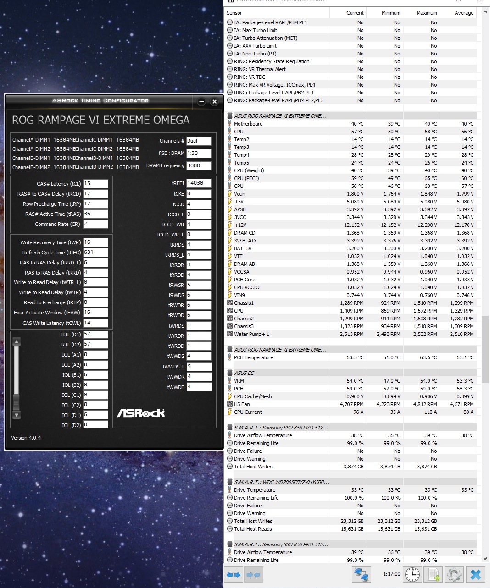
Task: Click the thermometer icon beside VRM row
Action: [230, 381]
